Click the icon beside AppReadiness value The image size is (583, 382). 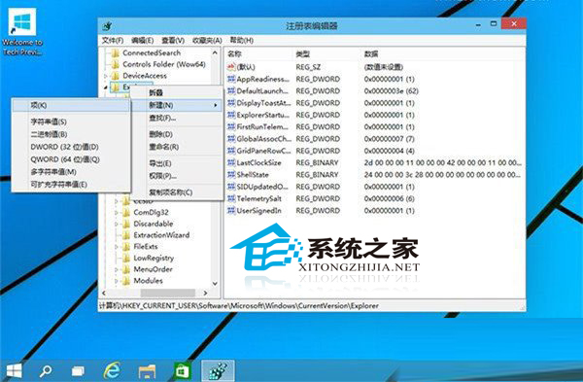[x=231, y=79]
